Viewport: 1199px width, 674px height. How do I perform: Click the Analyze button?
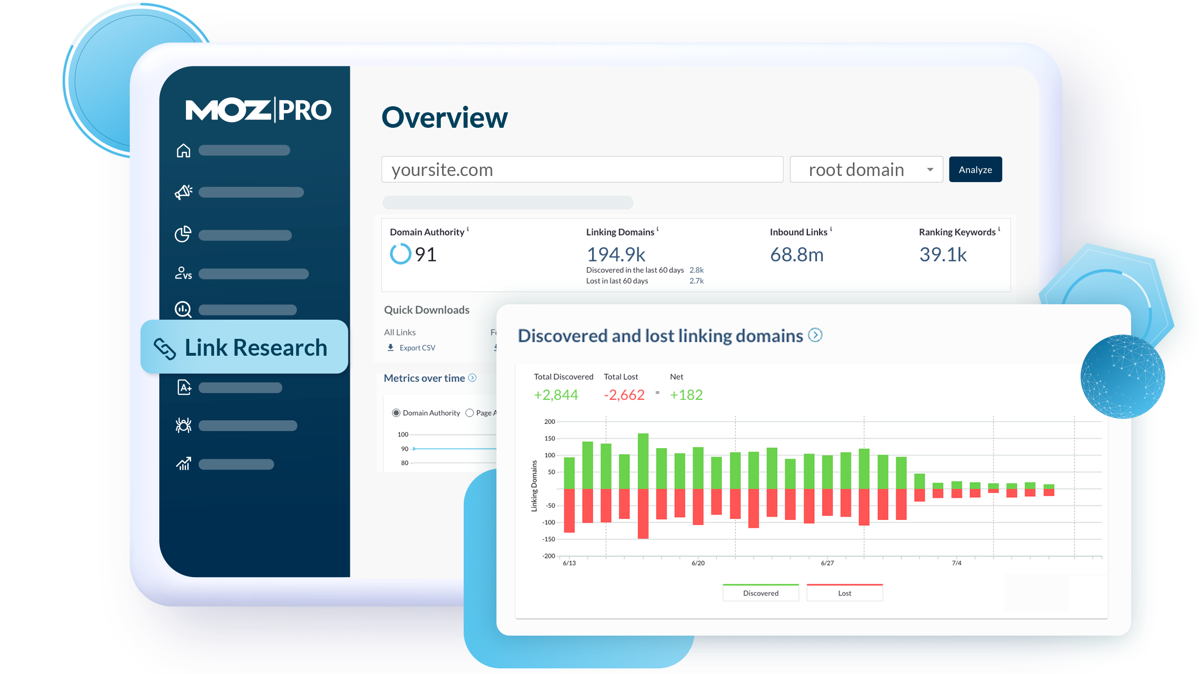pos(975,169)
